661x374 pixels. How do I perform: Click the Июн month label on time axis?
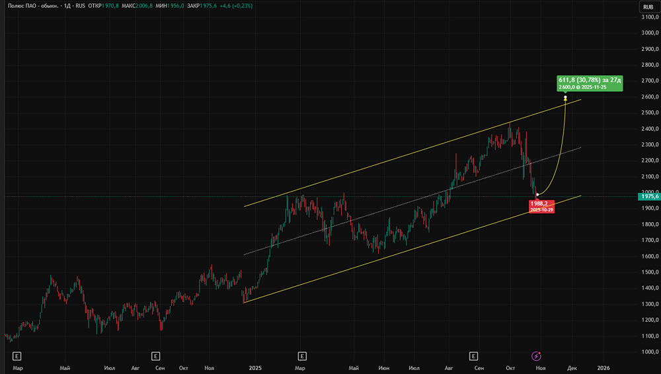tap(383, 368)
